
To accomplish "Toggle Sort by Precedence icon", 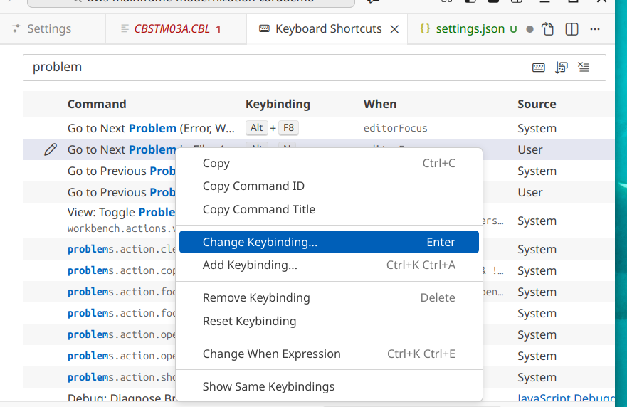I will [562, 68].
